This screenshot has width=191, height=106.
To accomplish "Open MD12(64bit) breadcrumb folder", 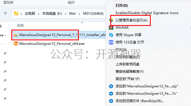I will 93,14.
